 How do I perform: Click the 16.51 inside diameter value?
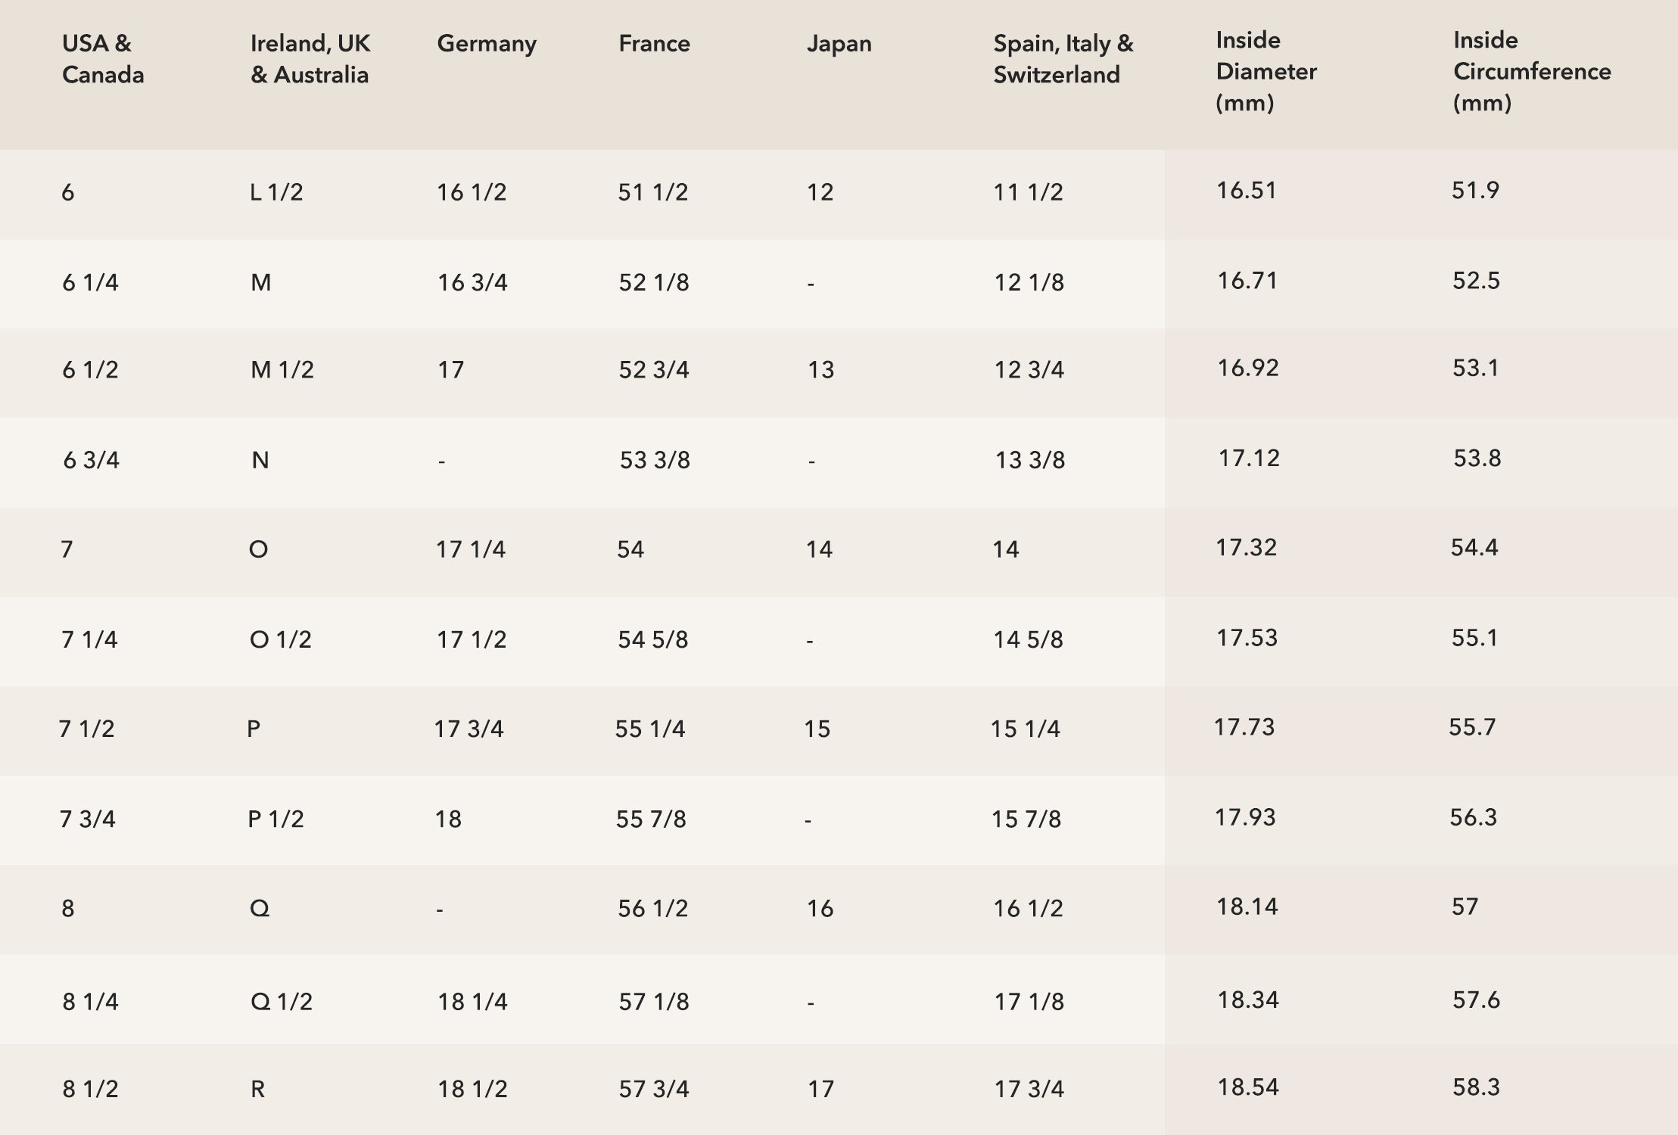[x=1246, y=191]
